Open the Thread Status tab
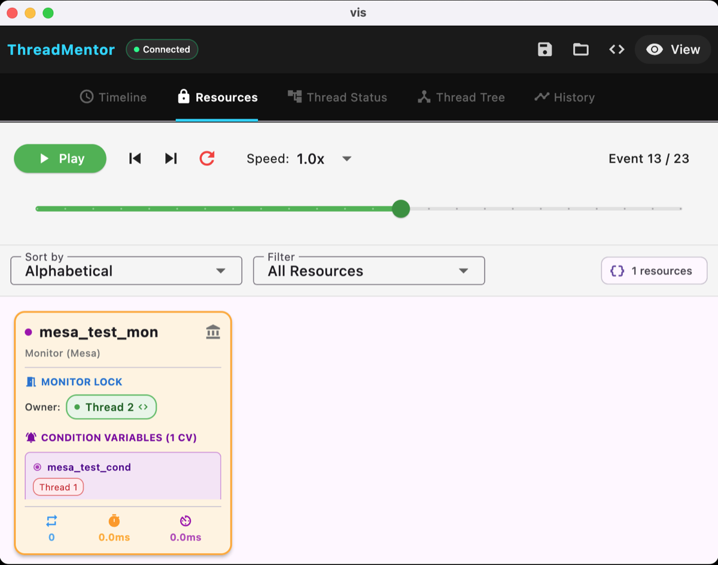 point(337,97)
